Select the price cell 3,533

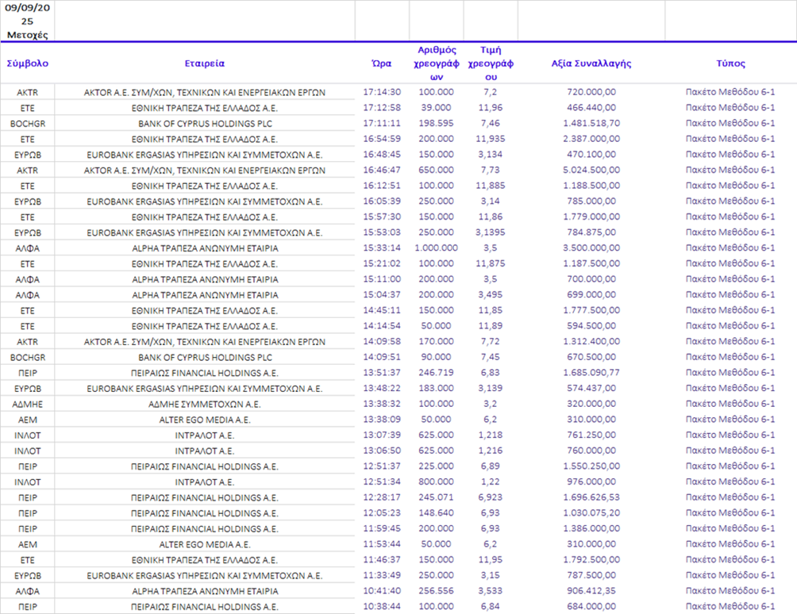click(x=491, y=591)
